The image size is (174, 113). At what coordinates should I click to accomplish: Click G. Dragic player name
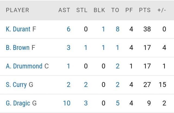pyautogui.click(x=18, y=103)
